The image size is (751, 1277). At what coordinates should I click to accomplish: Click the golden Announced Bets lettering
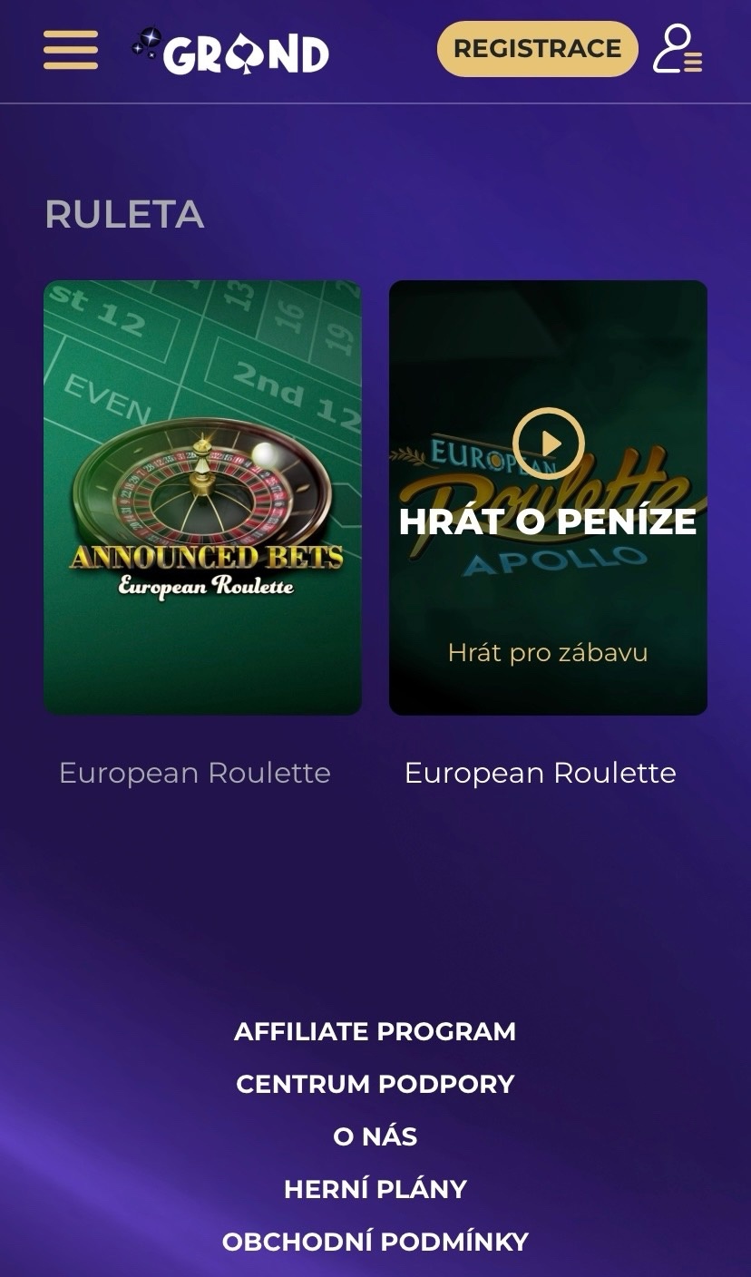[x=206, y=557]
